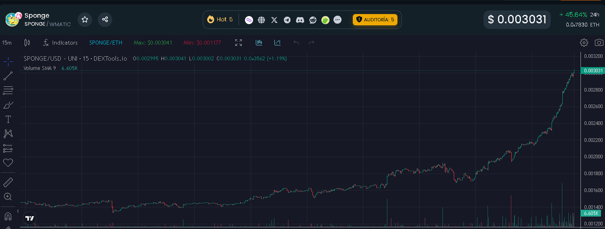Toggle the trades-on-chart bars icon
Screen dimensions: 605x229
pyautogui.click(x=259, y=43)
